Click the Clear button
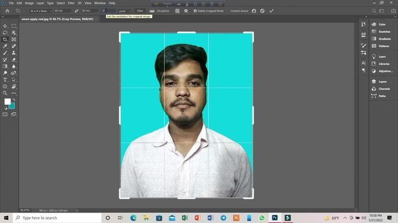 click(x=140, y=11)
